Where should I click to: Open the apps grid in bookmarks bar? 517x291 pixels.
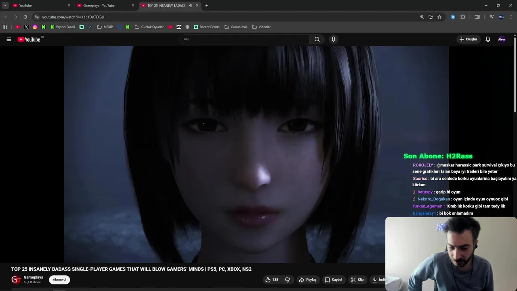5,27
